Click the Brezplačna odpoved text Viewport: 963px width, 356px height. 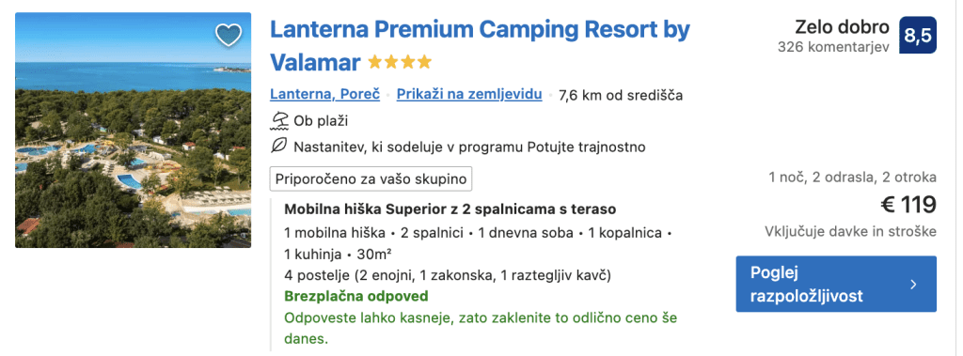coord(356,296)
